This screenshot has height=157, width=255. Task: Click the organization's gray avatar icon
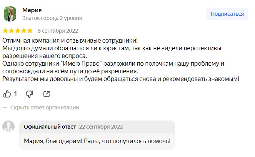(8, 126)
